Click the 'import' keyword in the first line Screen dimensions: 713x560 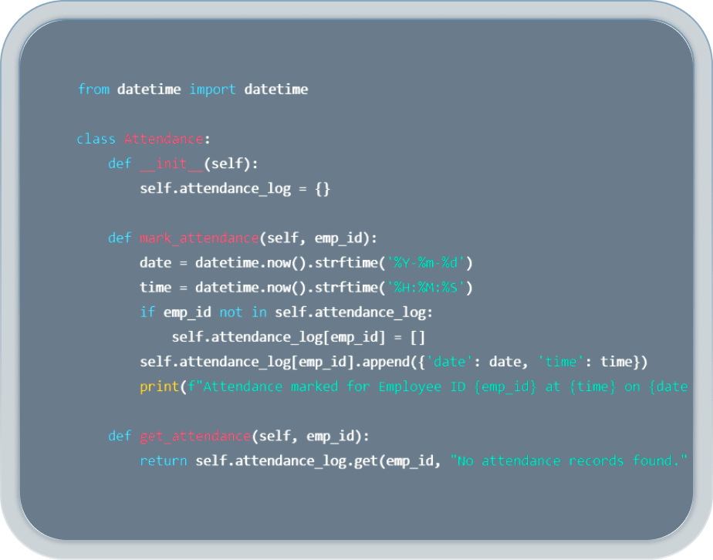212,89
